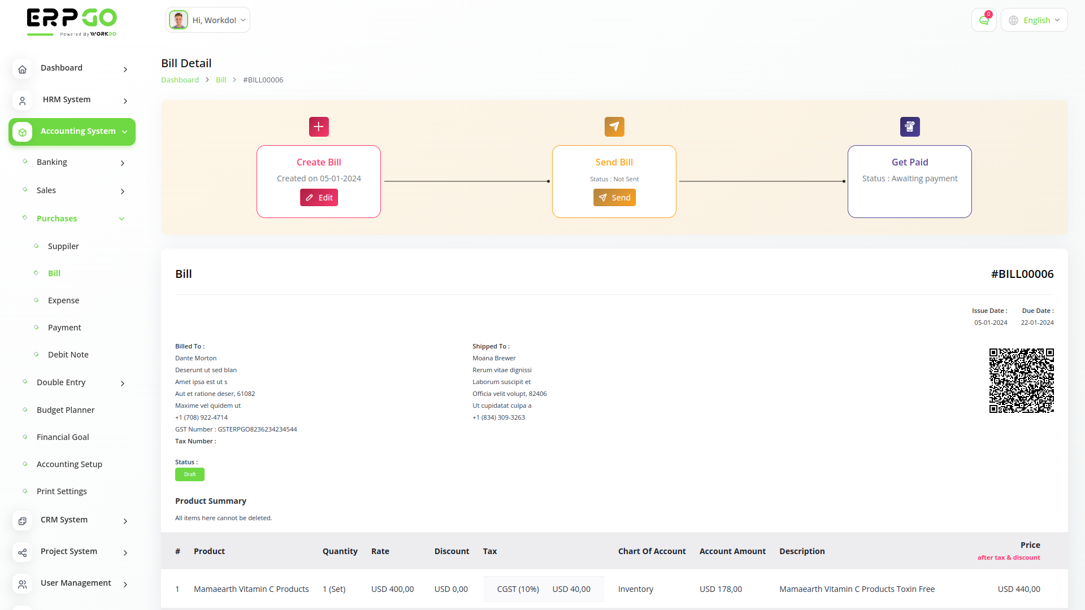
Task: Expand the Double Entry menu chevron
Action: click(x=122, y=383)
